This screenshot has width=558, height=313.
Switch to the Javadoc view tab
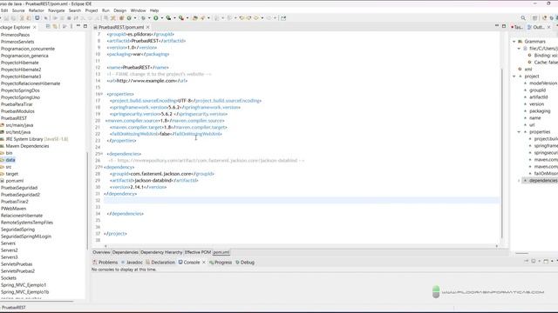point(132,263)
